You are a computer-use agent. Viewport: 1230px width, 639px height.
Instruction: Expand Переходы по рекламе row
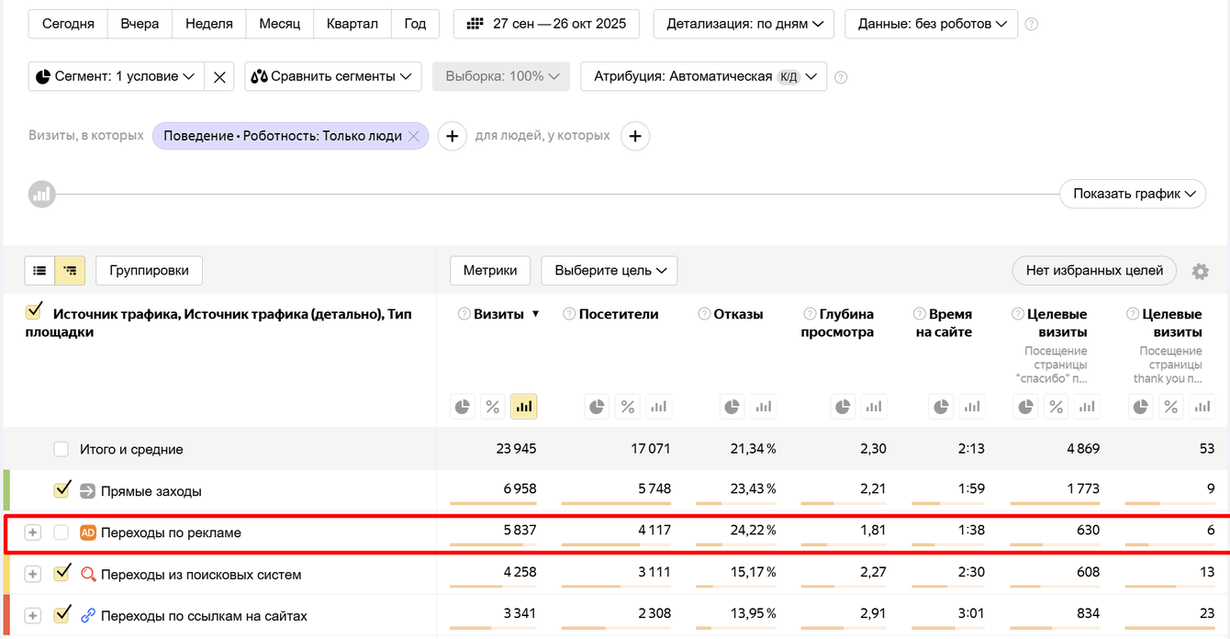32,532
